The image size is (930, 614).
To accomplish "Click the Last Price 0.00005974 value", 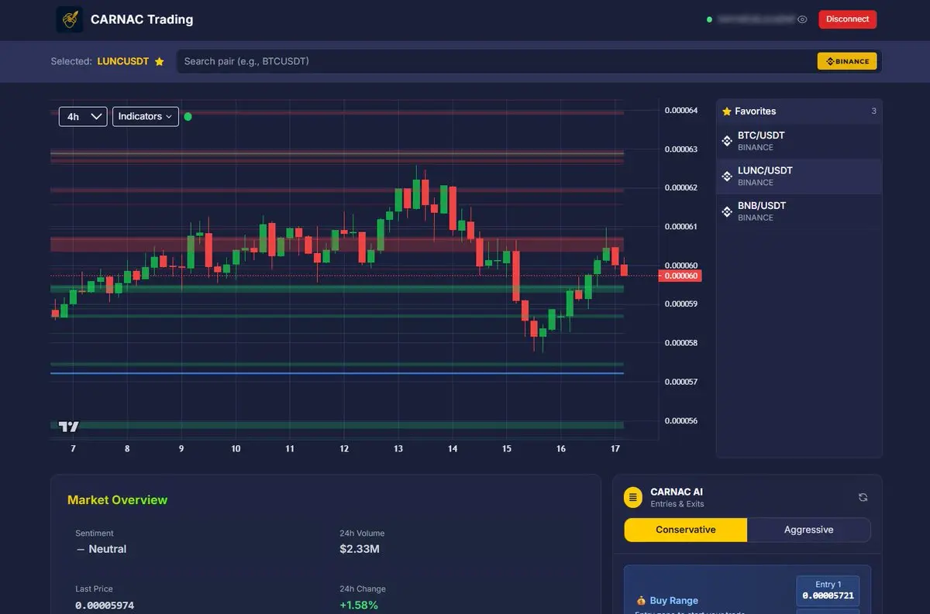I will coord(105,605).
